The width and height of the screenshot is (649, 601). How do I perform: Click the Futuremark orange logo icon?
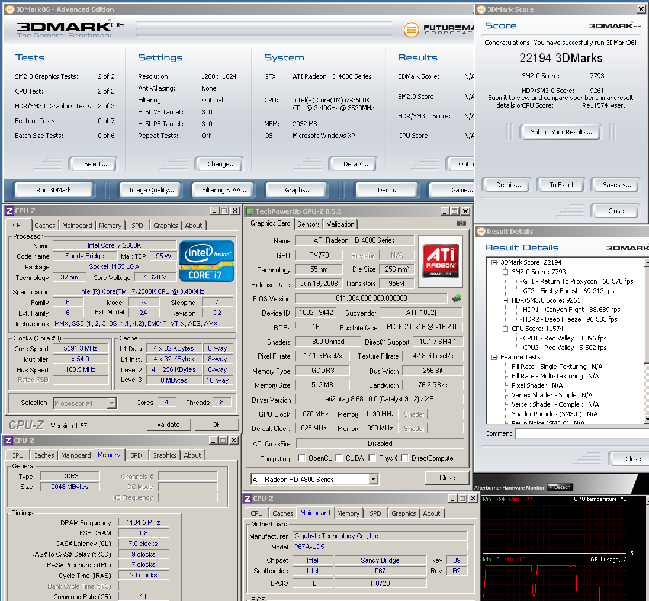411,30
